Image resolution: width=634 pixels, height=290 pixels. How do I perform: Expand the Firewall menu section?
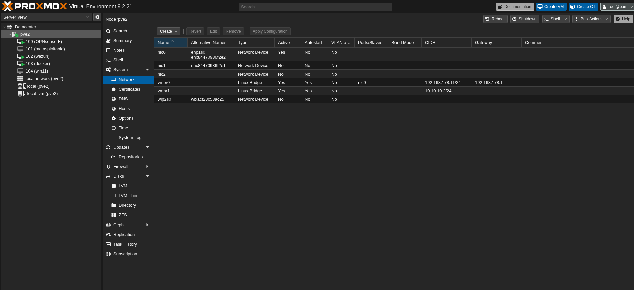point(147,167)
